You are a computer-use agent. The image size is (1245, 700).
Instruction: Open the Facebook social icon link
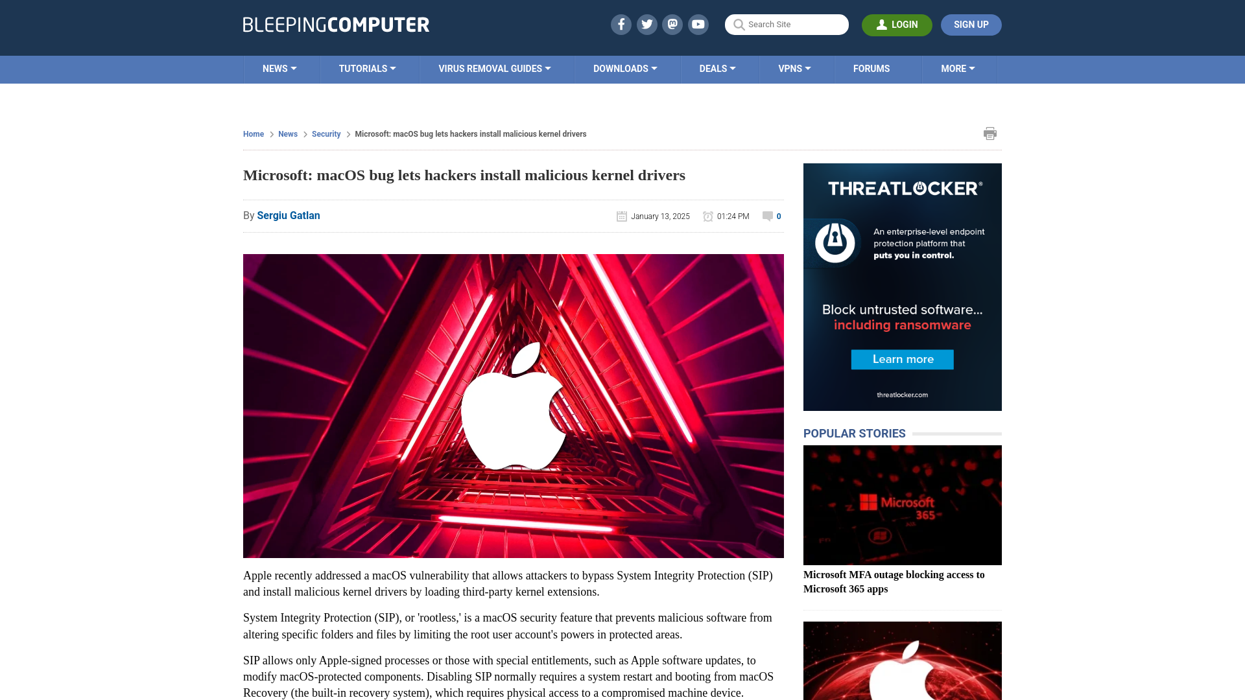621,25
